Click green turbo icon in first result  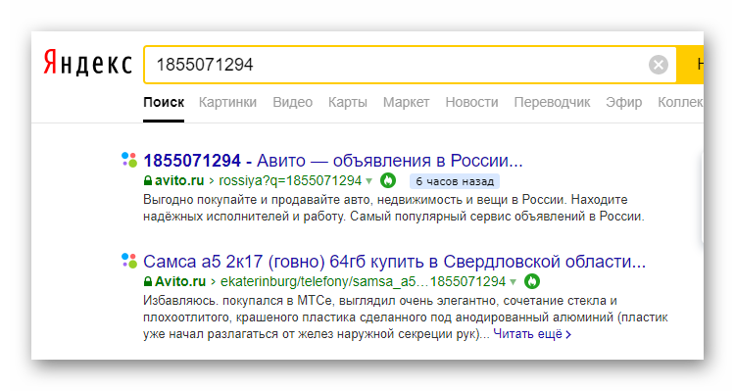pos(388,180)
